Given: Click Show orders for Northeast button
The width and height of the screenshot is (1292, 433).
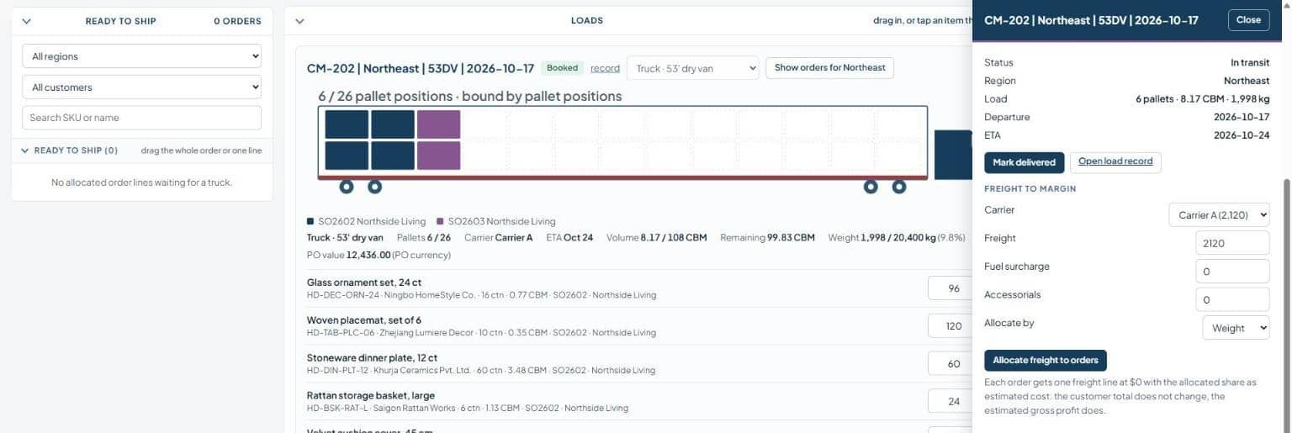Looking at the screenshot, I should coord(829,68).
